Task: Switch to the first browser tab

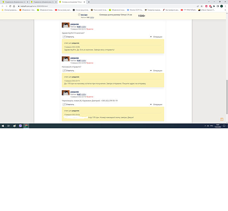Action: (x=14, y=2)
